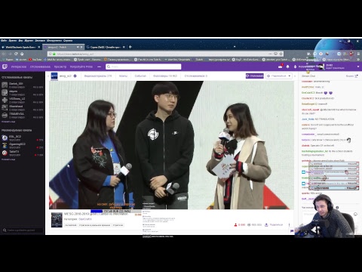Click the Following link in Twitch header

(x=40, y=66)
